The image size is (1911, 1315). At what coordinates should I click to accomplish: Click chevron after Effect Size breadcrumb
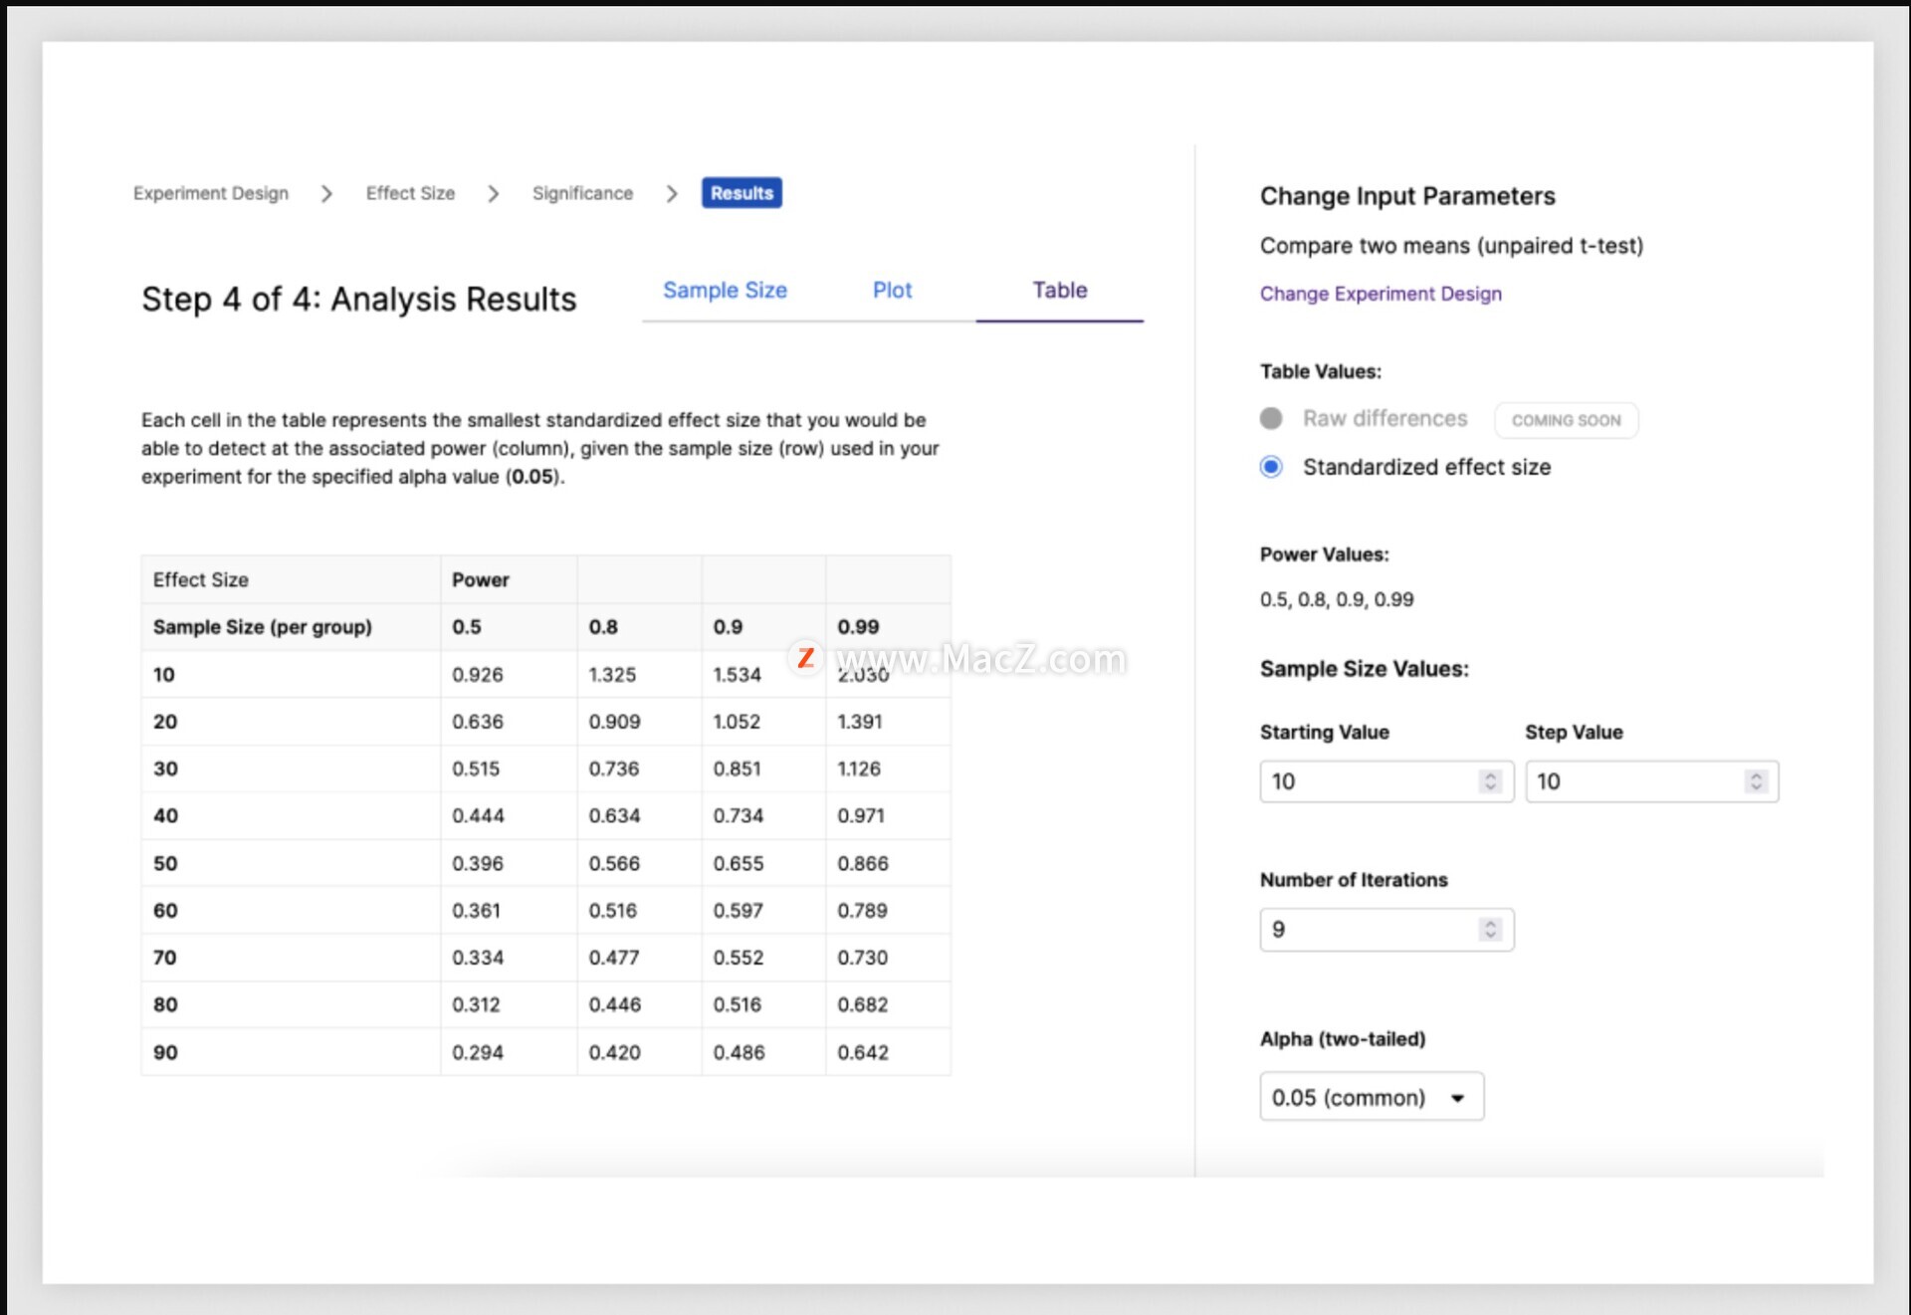point(493,193)
